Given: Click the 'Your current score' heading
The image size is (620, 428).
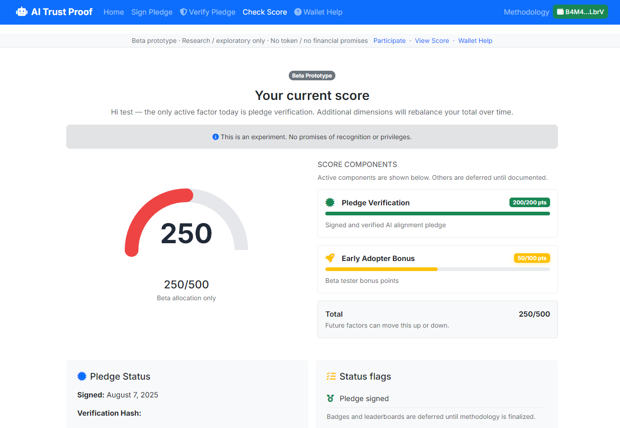Looking at the screenshot, I should [312, 95].
